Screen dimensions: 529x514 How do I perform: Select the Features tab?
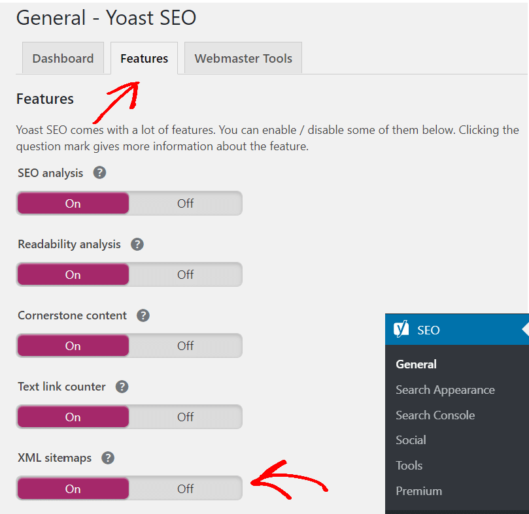144,58
